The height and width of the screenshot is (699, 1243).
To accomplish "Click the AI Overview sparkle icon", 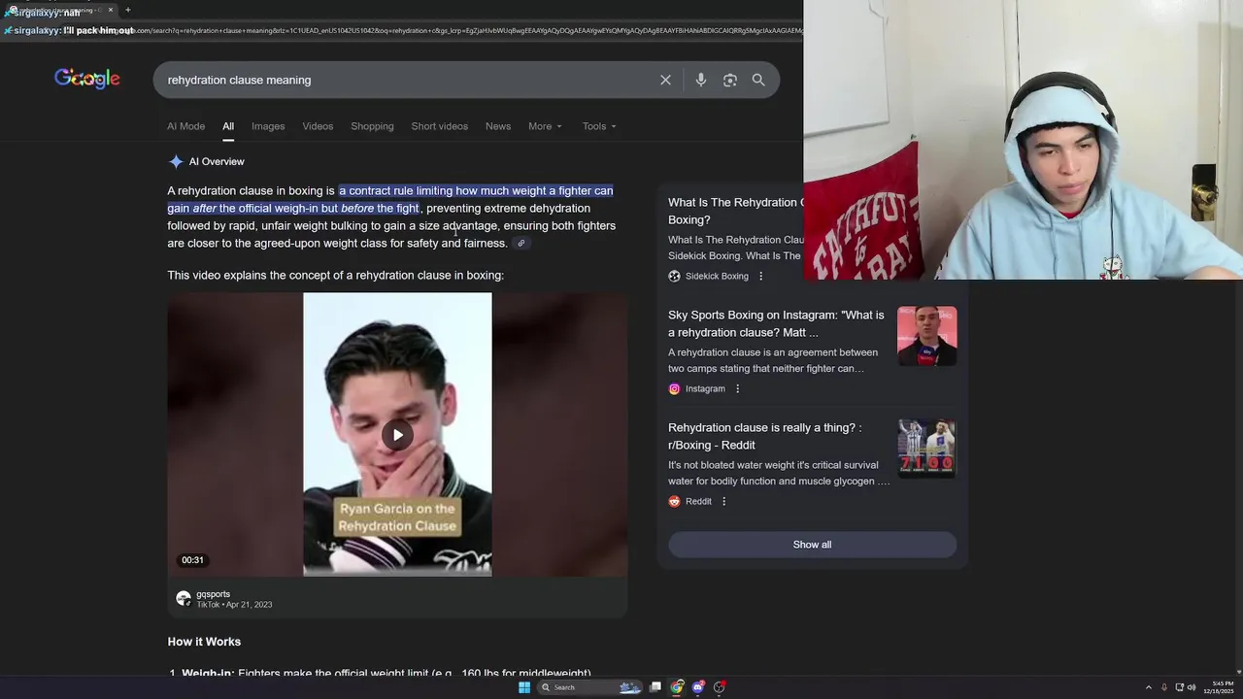I will (x=176, y=161).
